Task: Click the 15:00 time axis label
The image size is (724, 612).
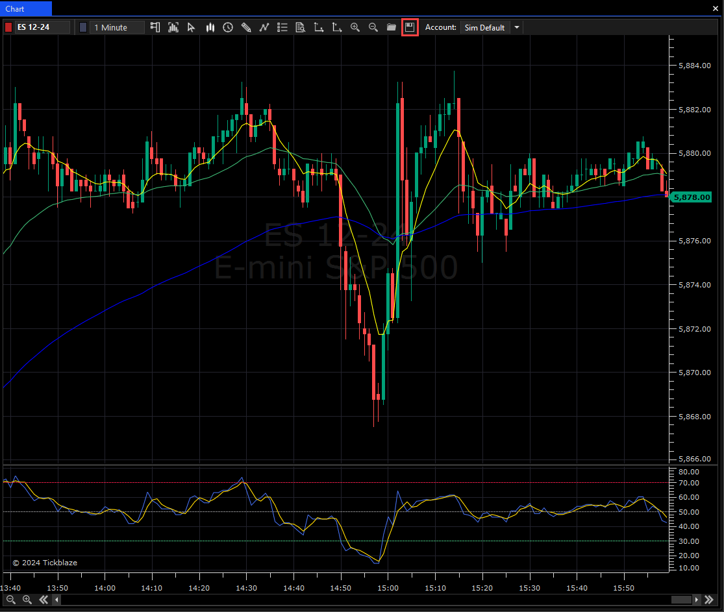Action: coord(388,588)
